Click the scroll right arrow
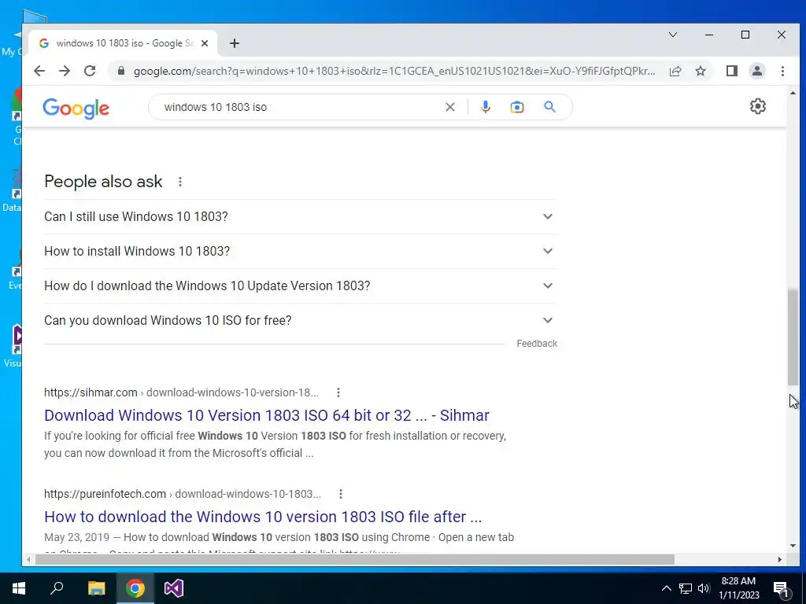The image size is (806, 604). click(780, 560)
